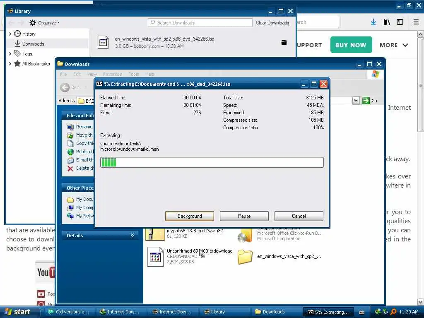Select en_windows_vista_with_sp2 ISO download entry
424x318 pixels.
[x=193, y=43]
